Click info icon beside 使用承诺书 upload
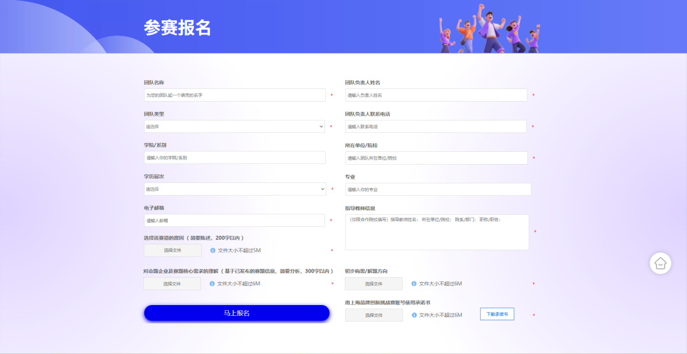The width and height of the screenshot is (687, 354). pyautogui.click(x=414, y=315)
